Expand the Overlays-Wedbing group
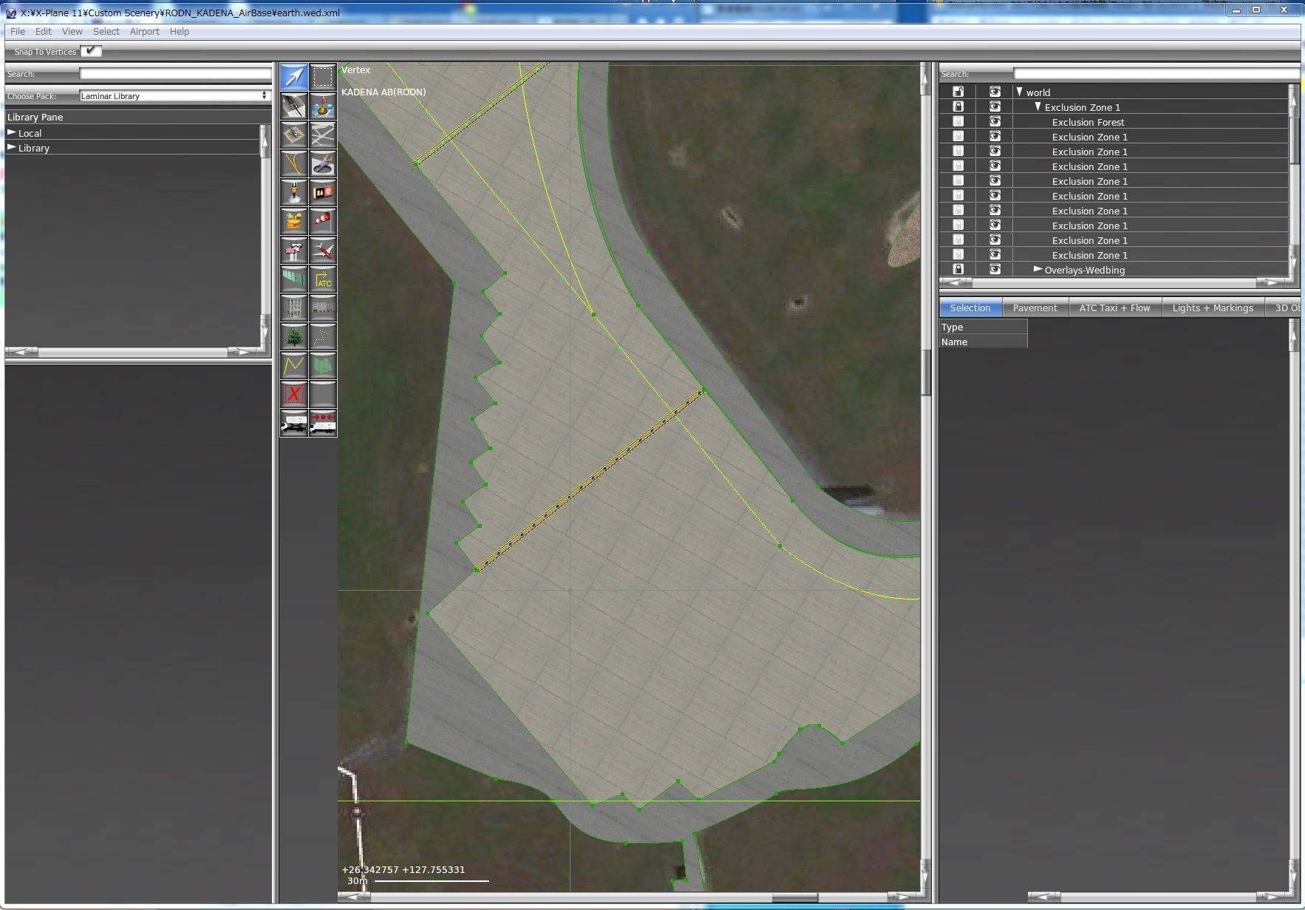1305x910 pixels. click(1037, 270)
